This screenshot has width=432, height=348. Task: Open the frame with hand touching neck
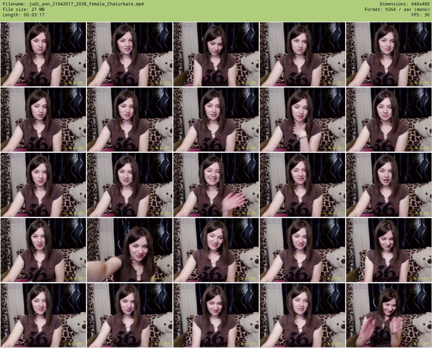pyautogui.click(x=302, y=120)
